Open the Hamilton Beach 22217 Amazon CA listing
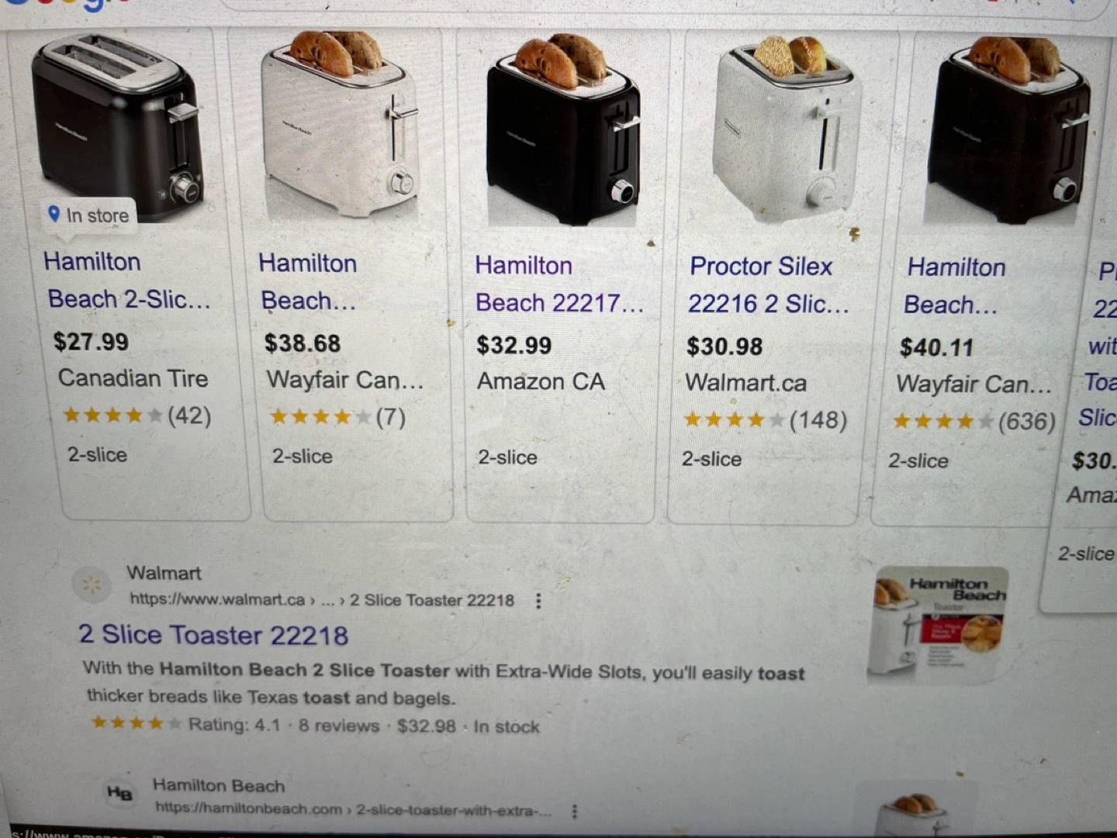This screenshot has height=838, width=1117. click(x=559, y=284)
